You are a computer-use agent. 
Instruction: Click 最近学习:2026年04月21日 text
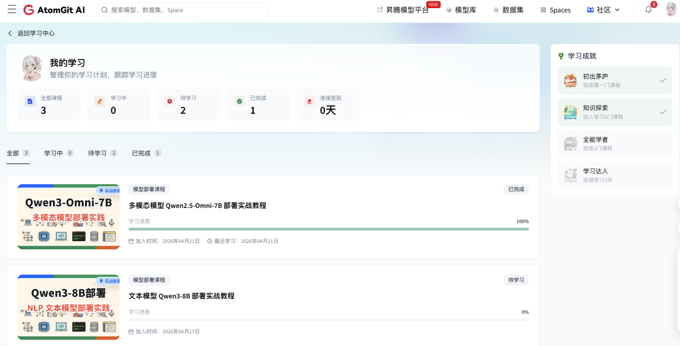click(246, 241)
